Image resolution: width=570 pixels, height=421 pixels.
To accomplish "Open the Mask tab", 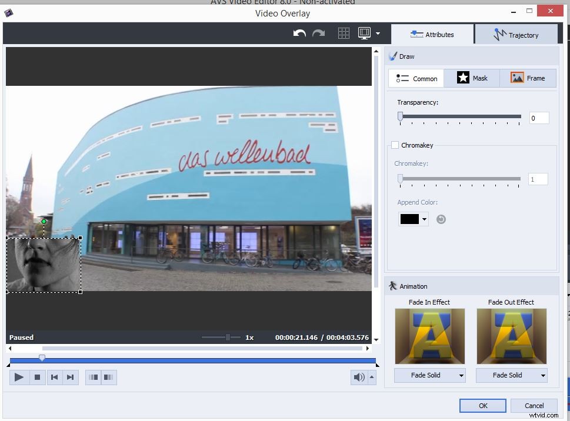I will coord(472,78).
